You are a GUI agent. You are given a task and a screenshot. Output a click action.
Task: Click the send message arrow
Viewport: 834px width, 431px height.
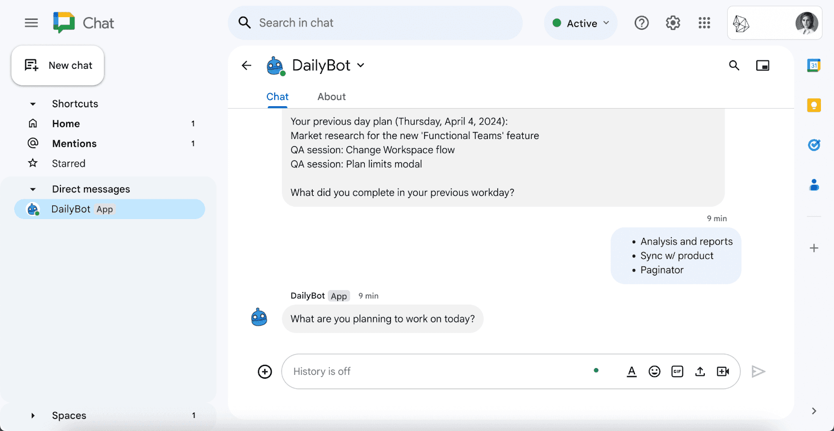pos(758,372)
